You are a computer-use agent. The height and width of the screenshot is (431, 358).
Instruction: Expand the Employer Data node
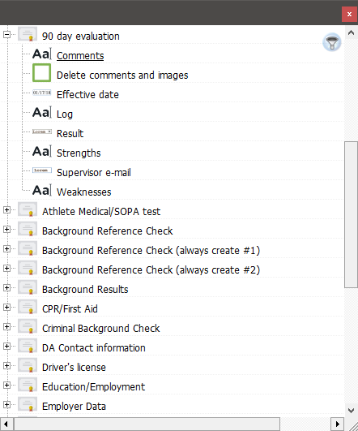point(6,404)
